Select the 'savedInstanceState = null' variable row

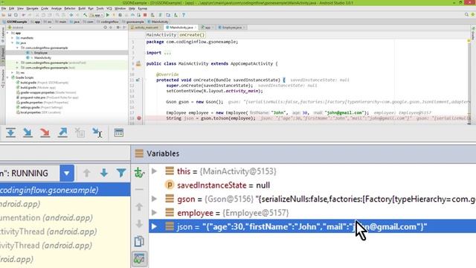pyautogui.click(x=312, y=185)
